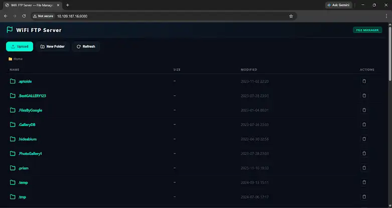Go back using the browser back arrow
This screenshot has width=392, height=208.
click(x=6, y=16)
